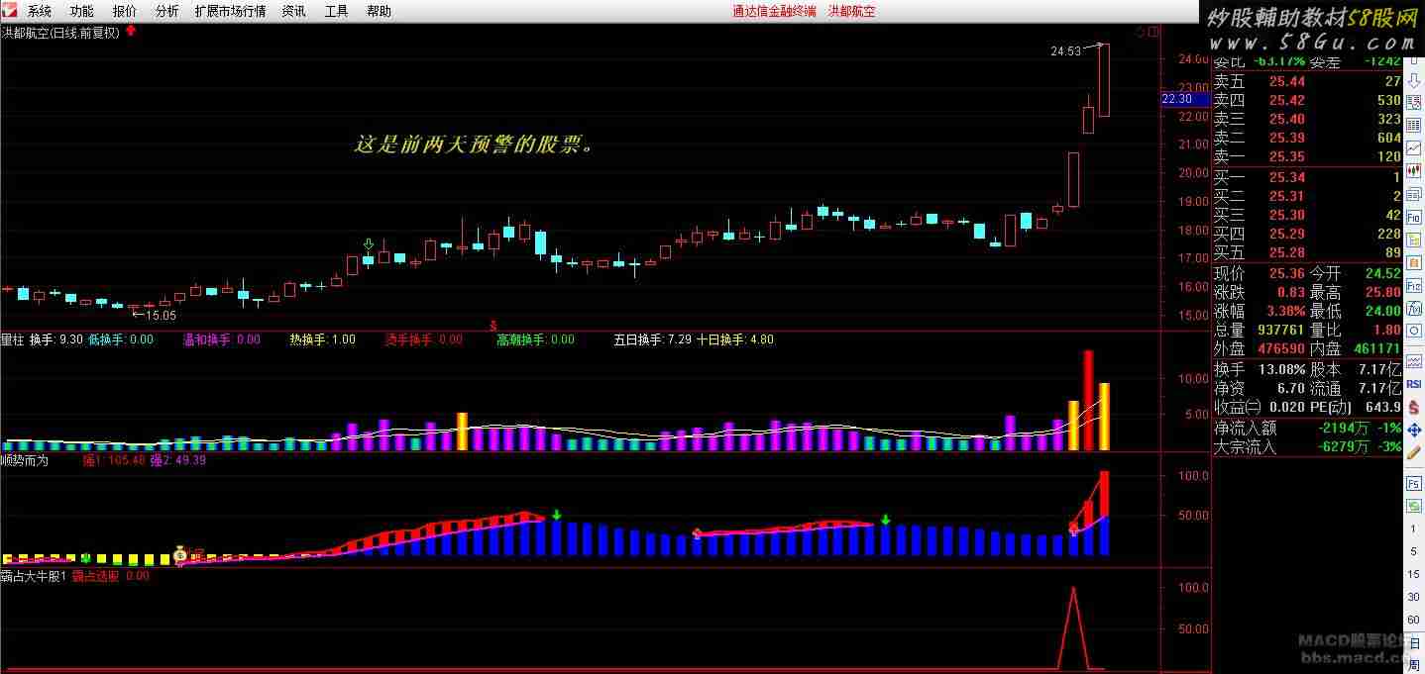
Task: Click the red diamond icon at chart top-right
Action: coord(1142,33)
